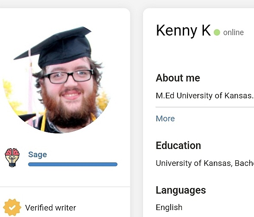Viewport: 254px width, 217px height.
Task: Open the Sage level link
Action: [x=38, y=155]
